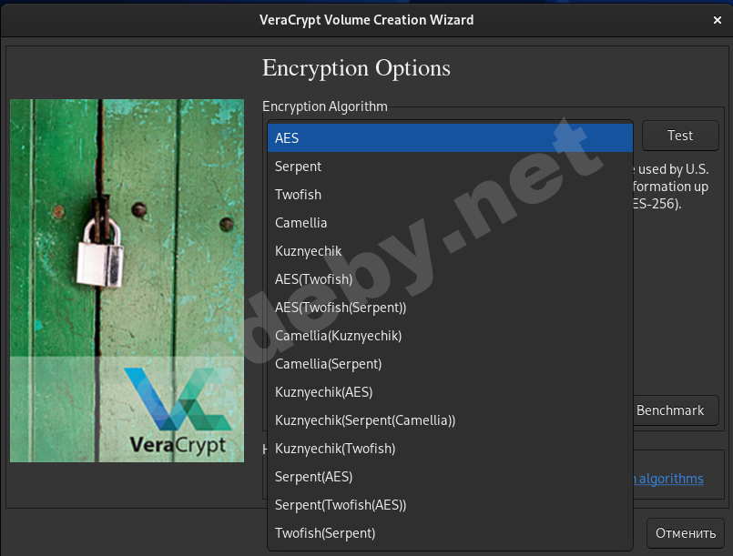Select Kuznyechik(Twofish) entry

(x=450, y=449)
